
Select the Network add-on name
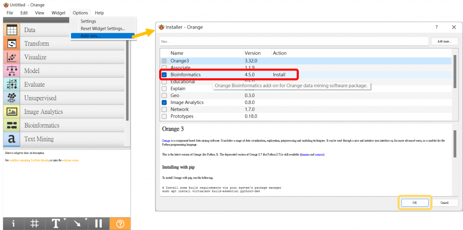180,109
